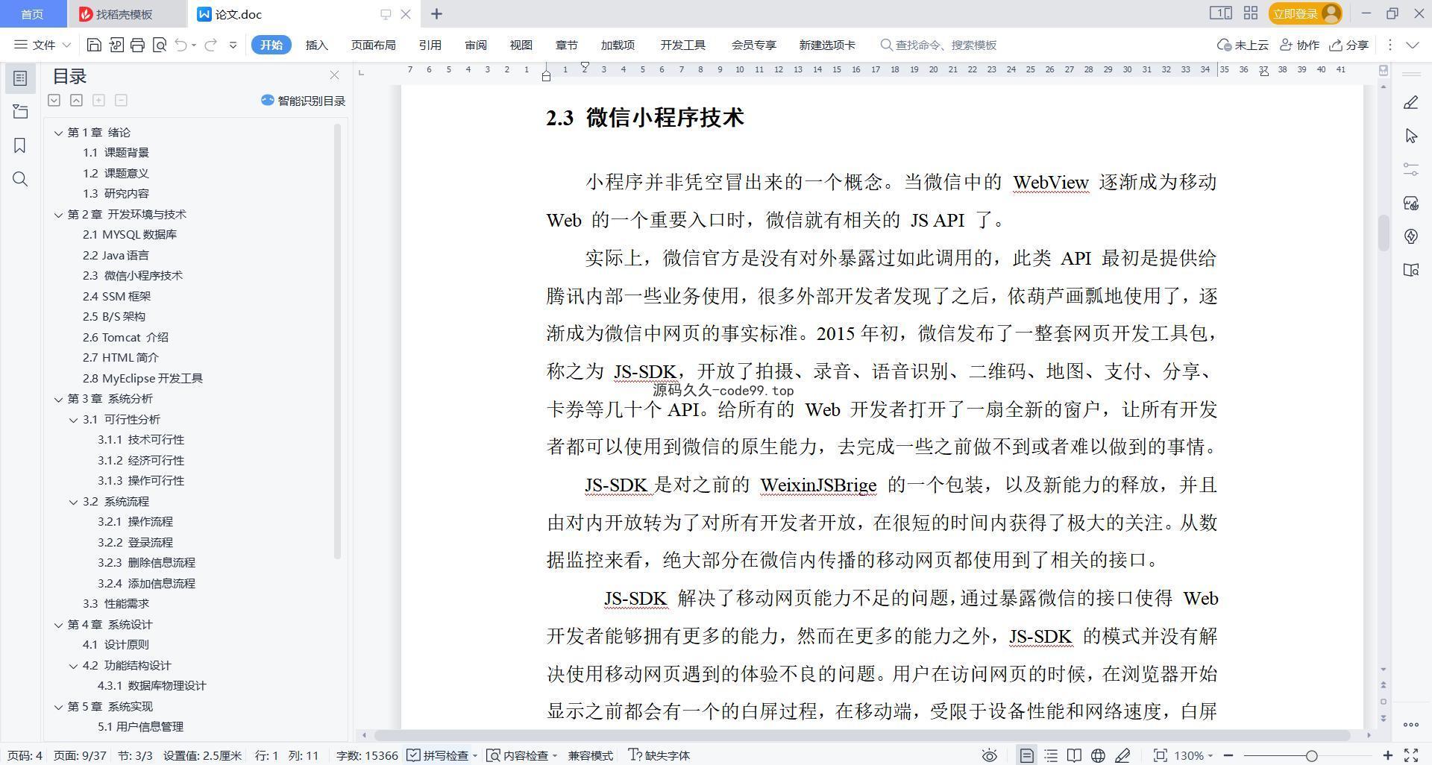
Task: Switch to reading view icon
Action: (1074, 755)
